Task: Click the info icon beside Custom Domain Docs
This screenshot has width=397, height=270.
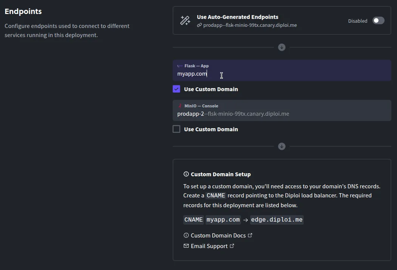Action: tap(185, 235)
